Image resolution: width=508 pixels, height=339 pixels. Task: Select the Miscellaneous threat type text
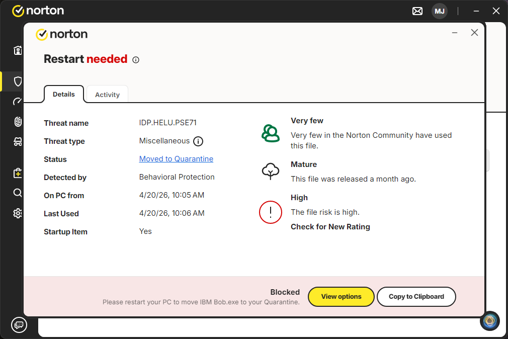pos(164,141)
